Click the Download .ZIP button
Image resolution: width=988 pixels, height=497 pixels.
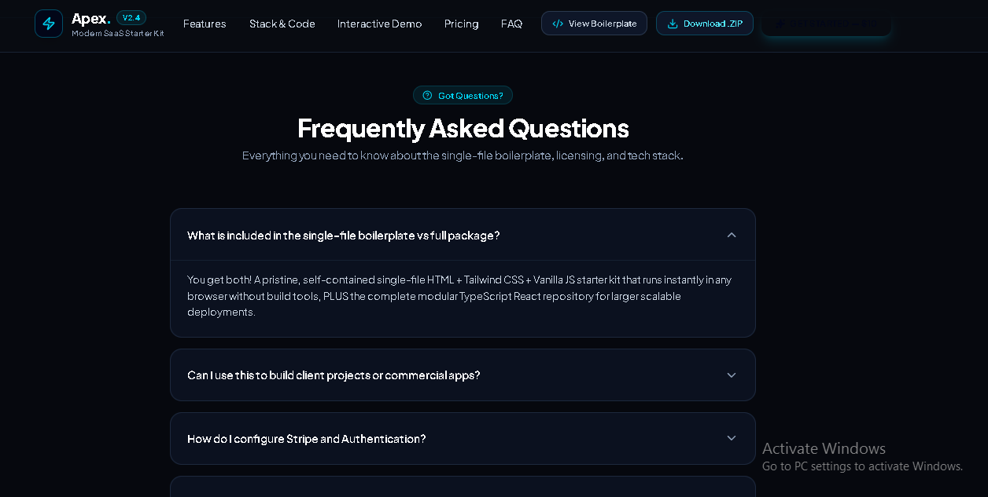point(705,24)
